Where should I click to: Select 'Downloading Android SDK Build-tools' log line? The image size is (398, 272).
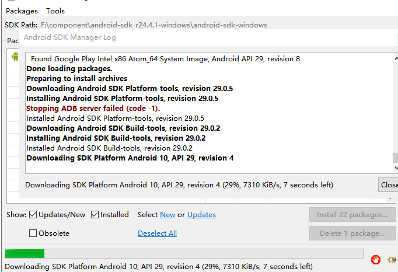123,128
